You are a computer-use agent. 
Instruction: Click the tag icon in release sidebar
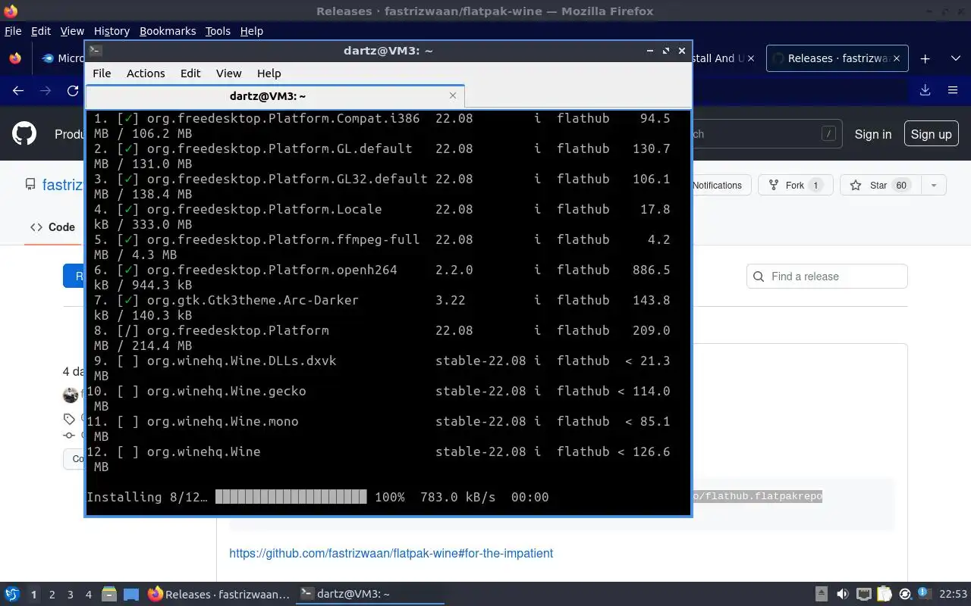(x=70, y=419)
